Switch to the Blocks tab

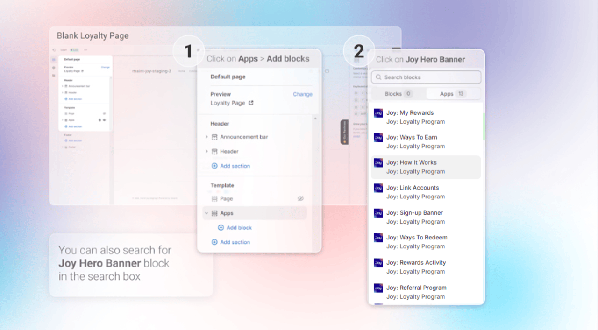(399, 94)
